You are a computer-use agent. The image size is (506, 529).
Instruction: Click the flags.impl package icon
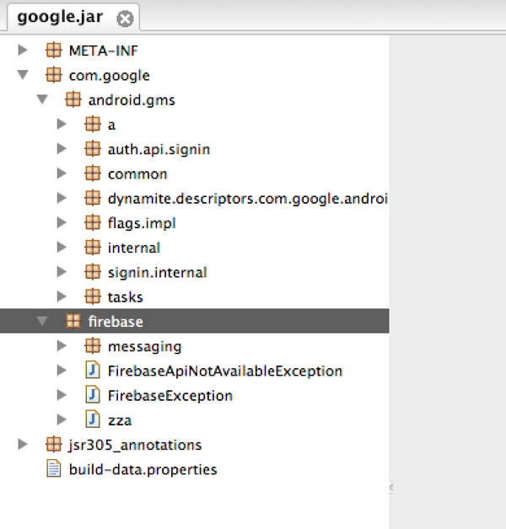[x=93, y=222]
